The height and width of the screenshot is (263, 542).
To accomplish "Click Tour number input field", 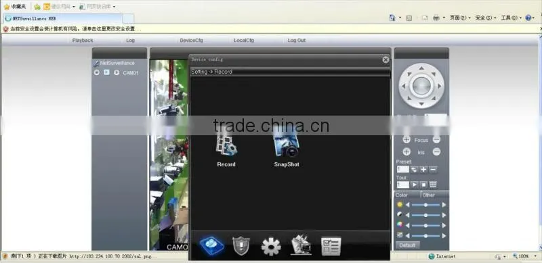I will click(x=402, y=185).
